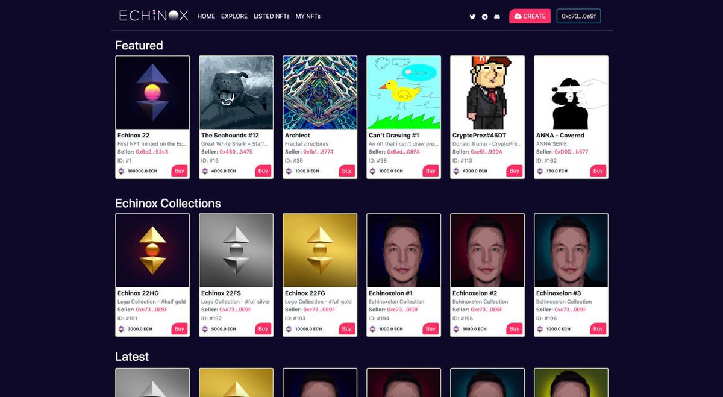Screen dimensions: 723x397
Task: Click seller address on Echinox 22HG card
Action: pos(152,310)
